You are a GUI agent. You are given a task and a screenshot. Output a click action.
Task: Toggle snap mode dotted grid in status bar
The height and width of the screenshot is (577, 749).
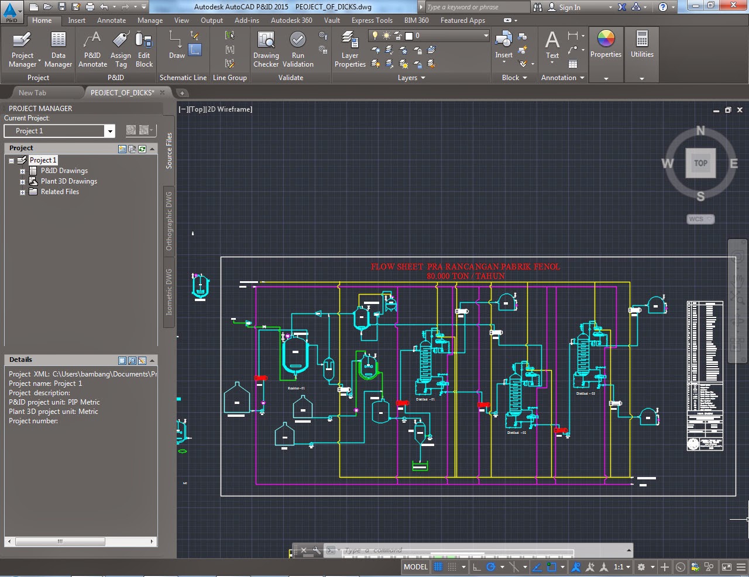tap(452, 567)
